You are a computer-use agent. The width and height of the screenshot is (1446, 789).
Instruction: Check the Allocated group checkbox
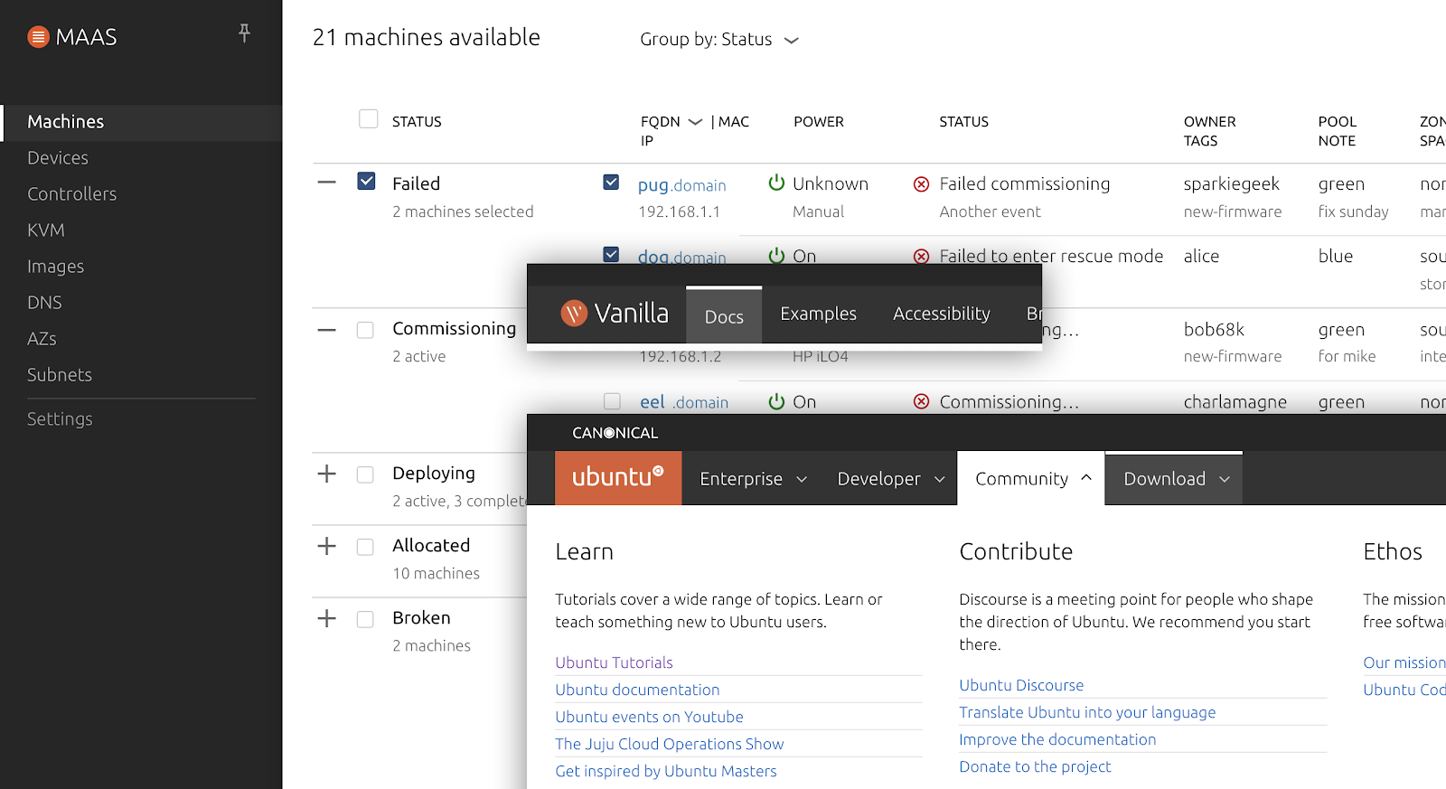click(365, 547)
